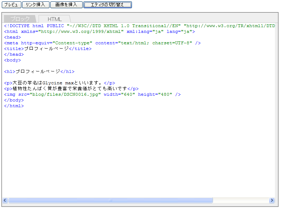Select the HTML tab
Image resolution: width=281 pixels, height=209 pixels.
pyautogui.click(x=55, y=19)
